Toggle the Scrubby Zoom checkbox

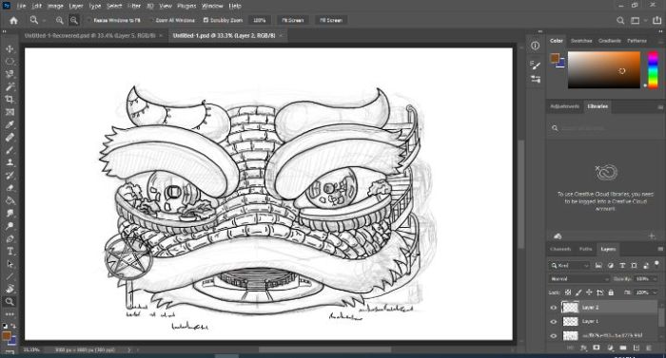click(x=206, y=20)
